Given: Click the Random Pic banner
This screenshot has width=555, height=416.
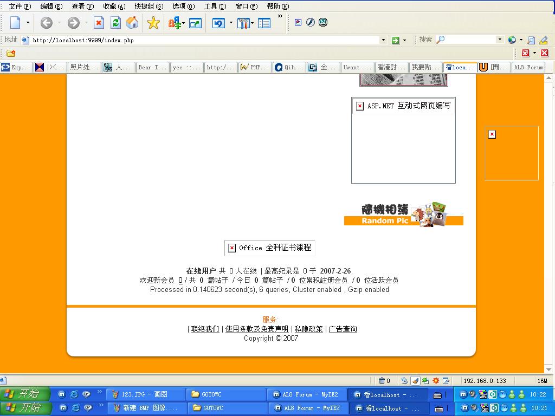Looking at the screenshot, I should click(403, 214).
